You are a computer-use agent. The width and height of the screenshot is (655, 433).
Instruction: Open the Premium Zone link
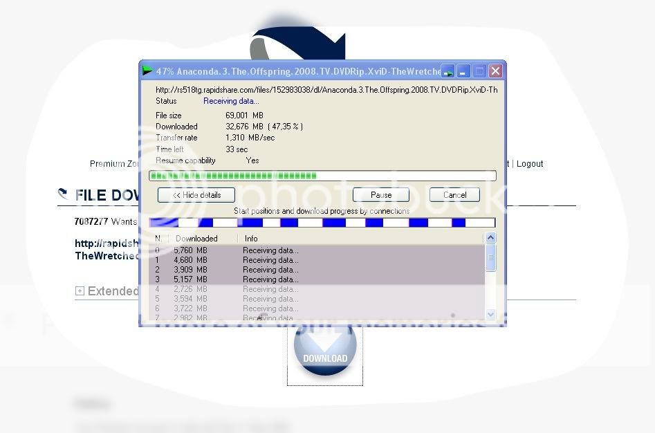click(114, 164)
